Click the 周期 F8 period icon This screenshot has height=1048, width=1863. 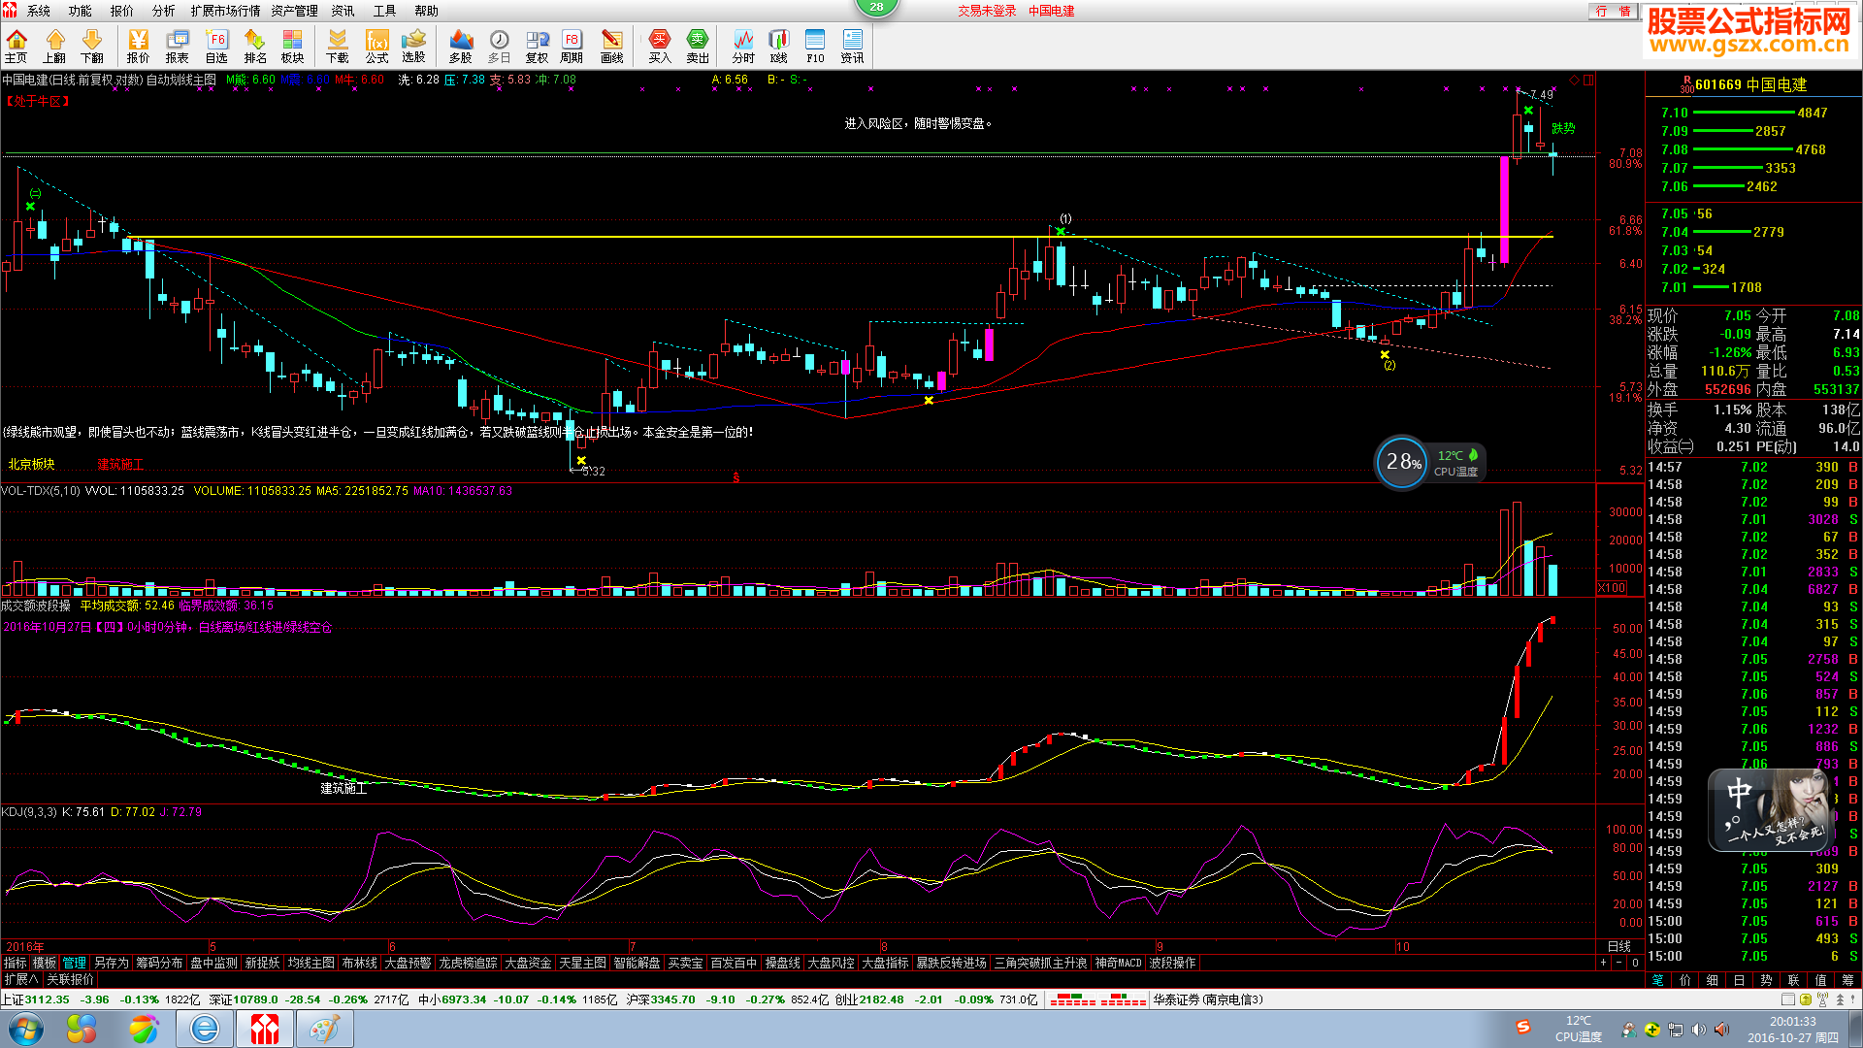pos(572,46)
